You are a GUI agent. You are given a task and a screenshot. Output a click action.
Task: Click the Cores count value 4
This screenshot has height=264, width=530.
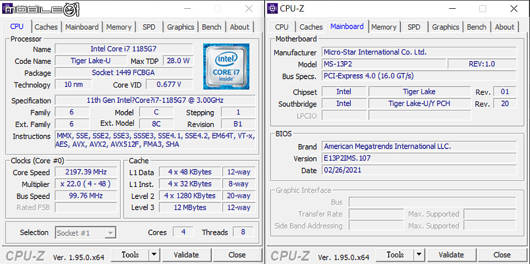click(183, 232)
